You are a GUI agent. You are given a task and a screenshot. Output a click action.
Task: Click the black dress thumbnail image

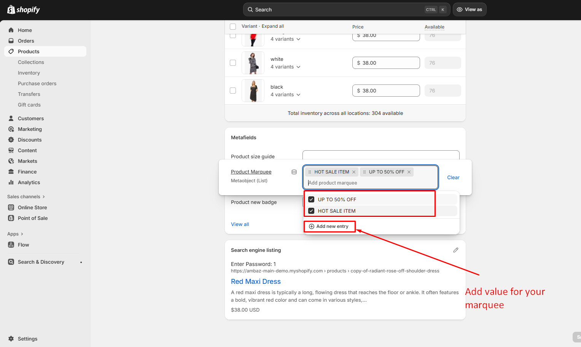click(x=253, y=91)
